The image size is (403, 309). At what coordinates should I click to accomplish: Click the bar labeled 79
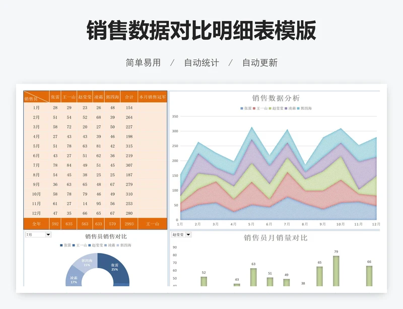coord(336,271)
